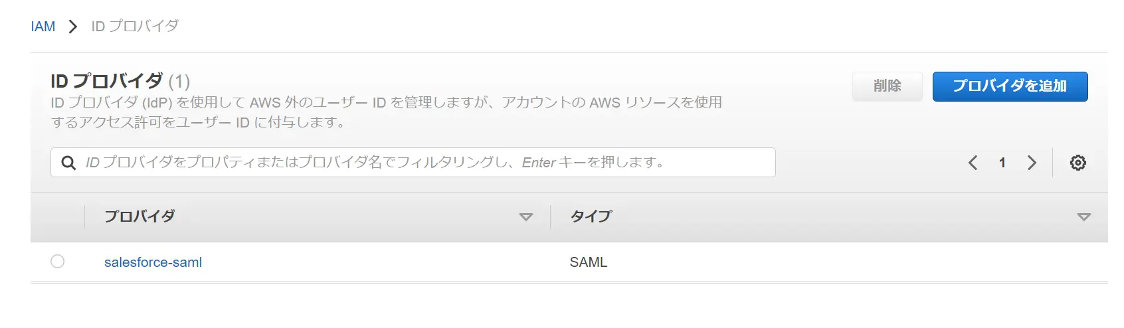The image size is (1124, 328).
Task: Open IAM breadcrumb link
Action: pos(43,27)
